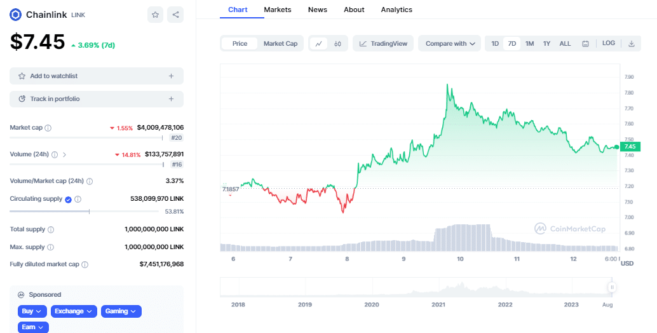The image size is (657, 333).
Task: Click the Max. supply info icon
Action: point(50,247)
